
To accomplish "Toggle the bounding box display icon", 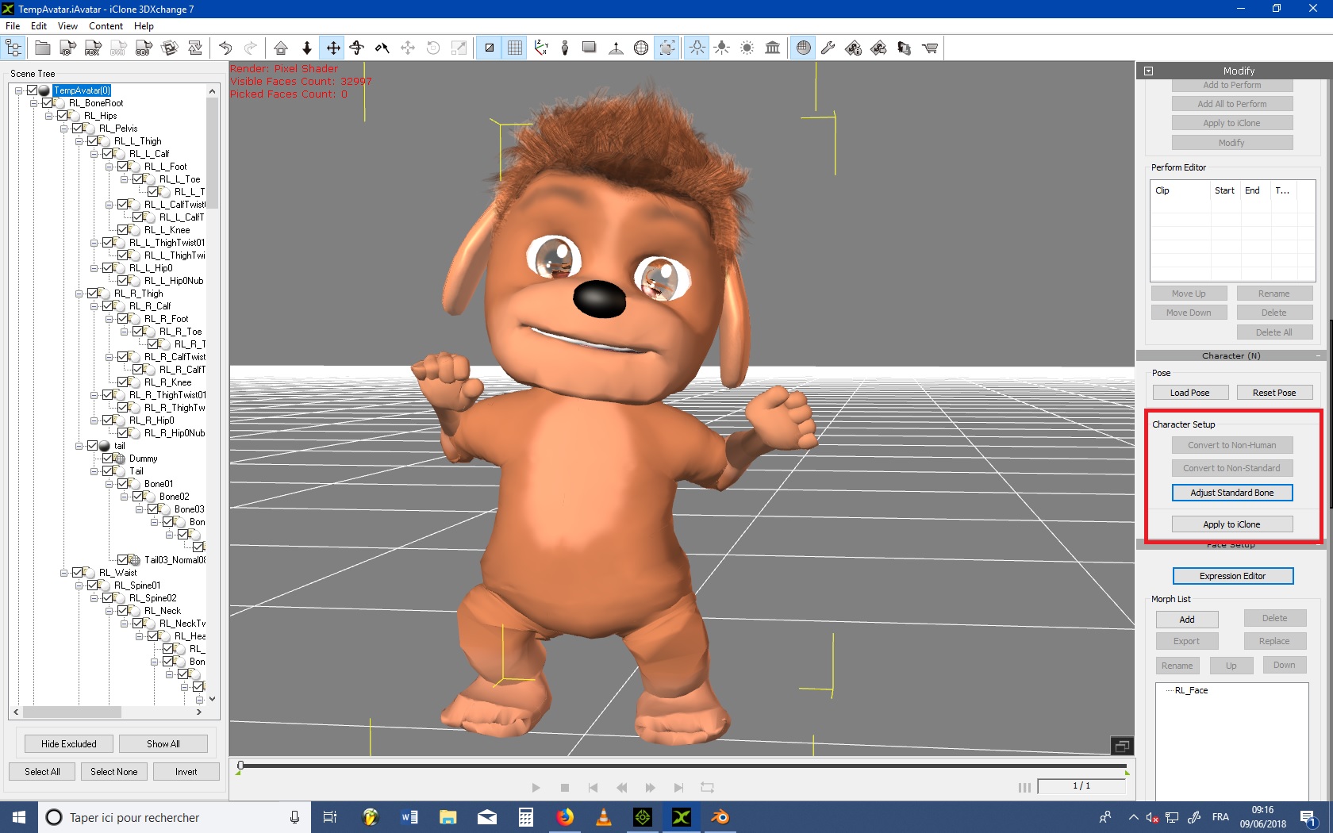I will 667,48.
